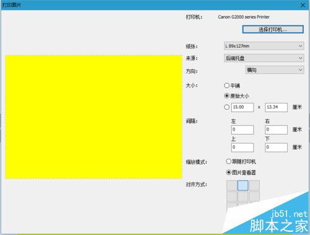This screenshot has width=310, height=235.
Task: Click the height field showing 13.34
Action: 276,107
